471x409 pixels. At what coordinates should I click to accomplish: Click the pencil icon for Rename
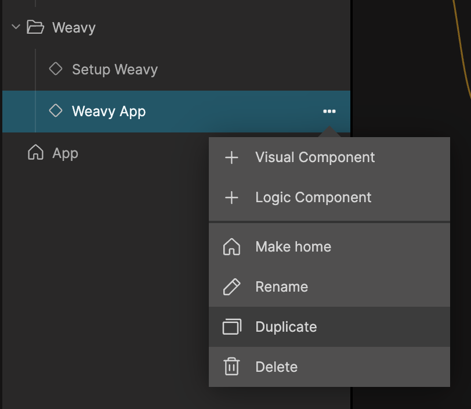pos(231,287)
